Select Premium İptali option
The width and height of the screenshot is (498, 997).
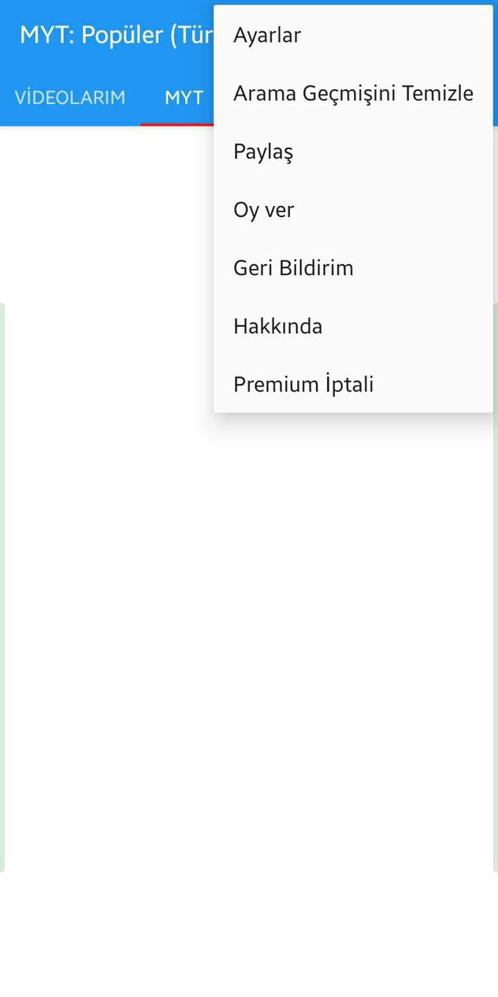[x=303, y=383]
